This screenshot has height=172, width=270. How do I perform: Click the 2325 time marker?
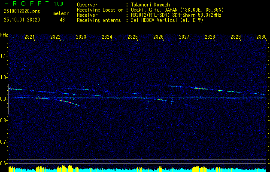133,37
